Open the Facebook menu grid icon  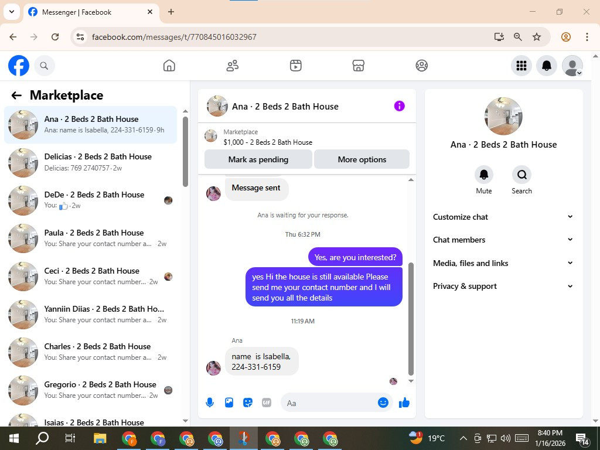pyautogui.click(x=521, y=66)
